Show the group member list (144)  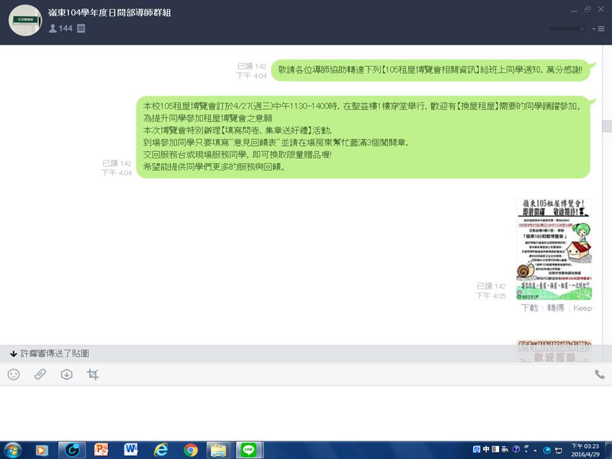pos(61,28)
